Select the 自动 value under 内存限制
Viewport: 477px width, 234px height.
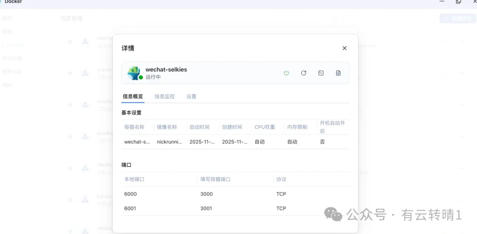[292, 142]
